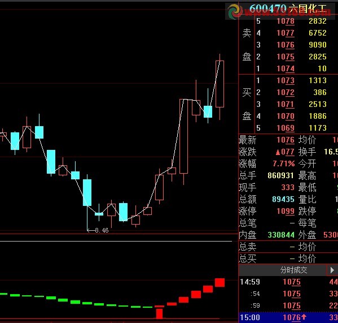
Task: Click sell volume 6752
Action: [318, 33]
